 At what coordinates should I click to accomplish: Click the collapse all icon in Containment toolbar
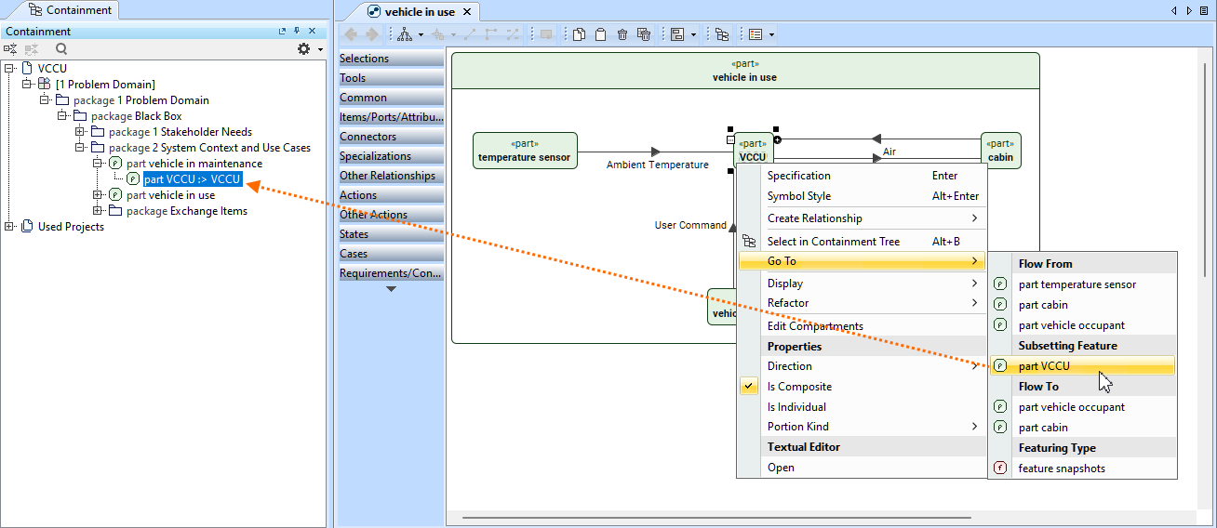[x=10, y=49]
